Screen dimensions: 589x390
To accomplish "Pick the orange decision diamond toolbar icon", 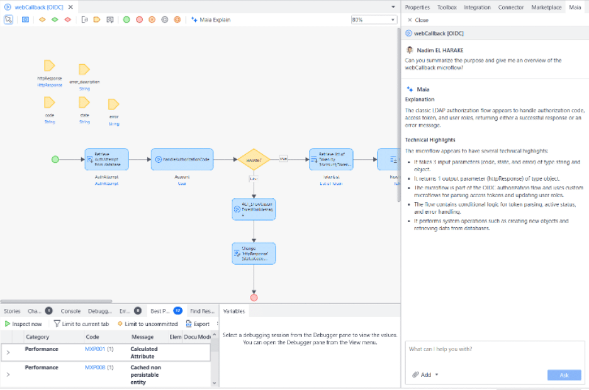I will point(42,19).
